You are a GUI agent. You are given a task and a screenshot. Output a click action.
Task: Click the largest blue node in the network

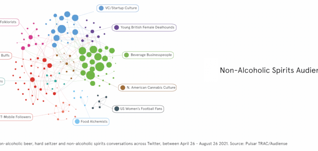point(62,29)
